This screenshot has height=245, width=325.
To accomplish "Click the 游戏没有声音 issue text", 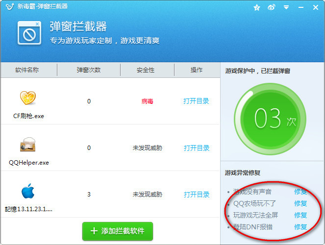I will [x=252, y=192].
